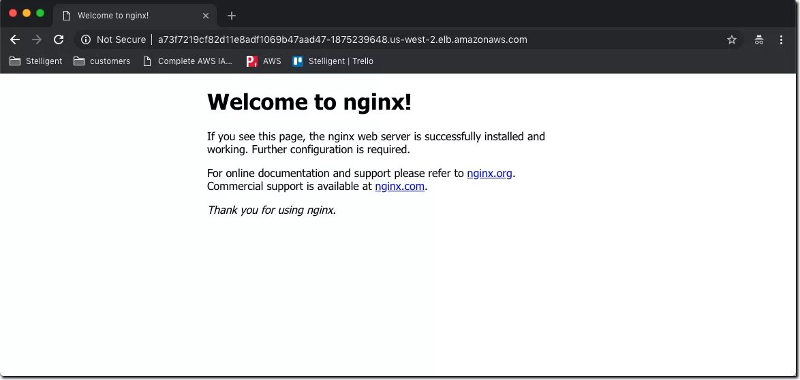Screen dimensions: 800x380
Task: Open the Stelligent | Trello bookmark
Action: tap(333, 61)
